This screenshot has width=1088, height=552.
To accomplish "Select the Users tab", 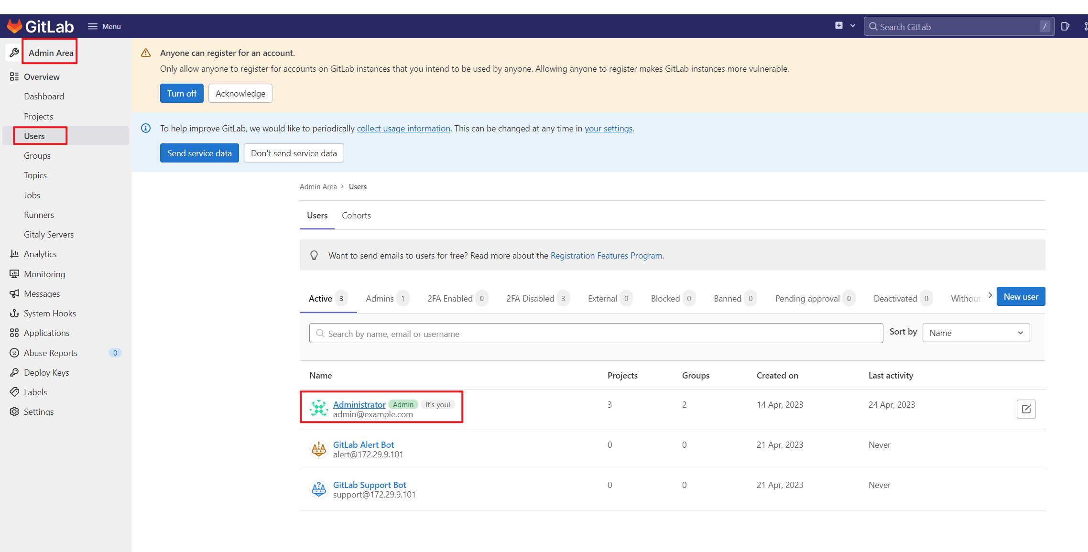I will point(317,216).
